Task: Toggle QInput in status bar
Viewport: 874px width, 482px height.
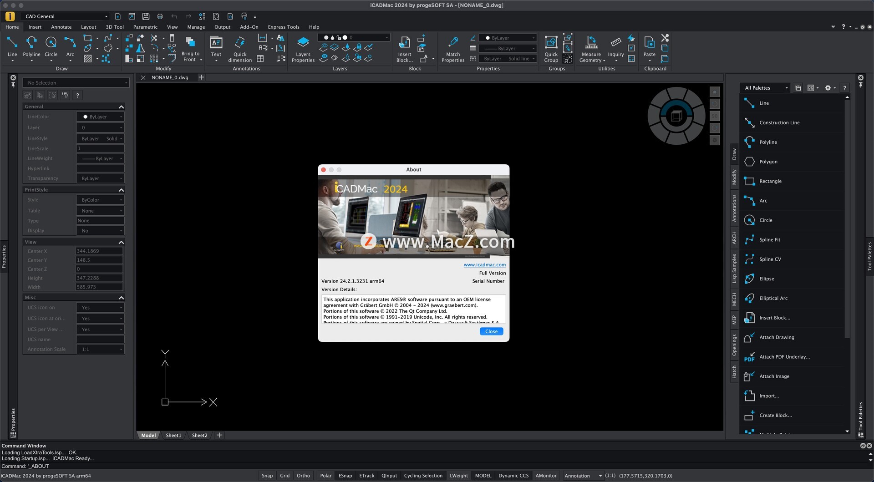Action: [x=389, y=476]
